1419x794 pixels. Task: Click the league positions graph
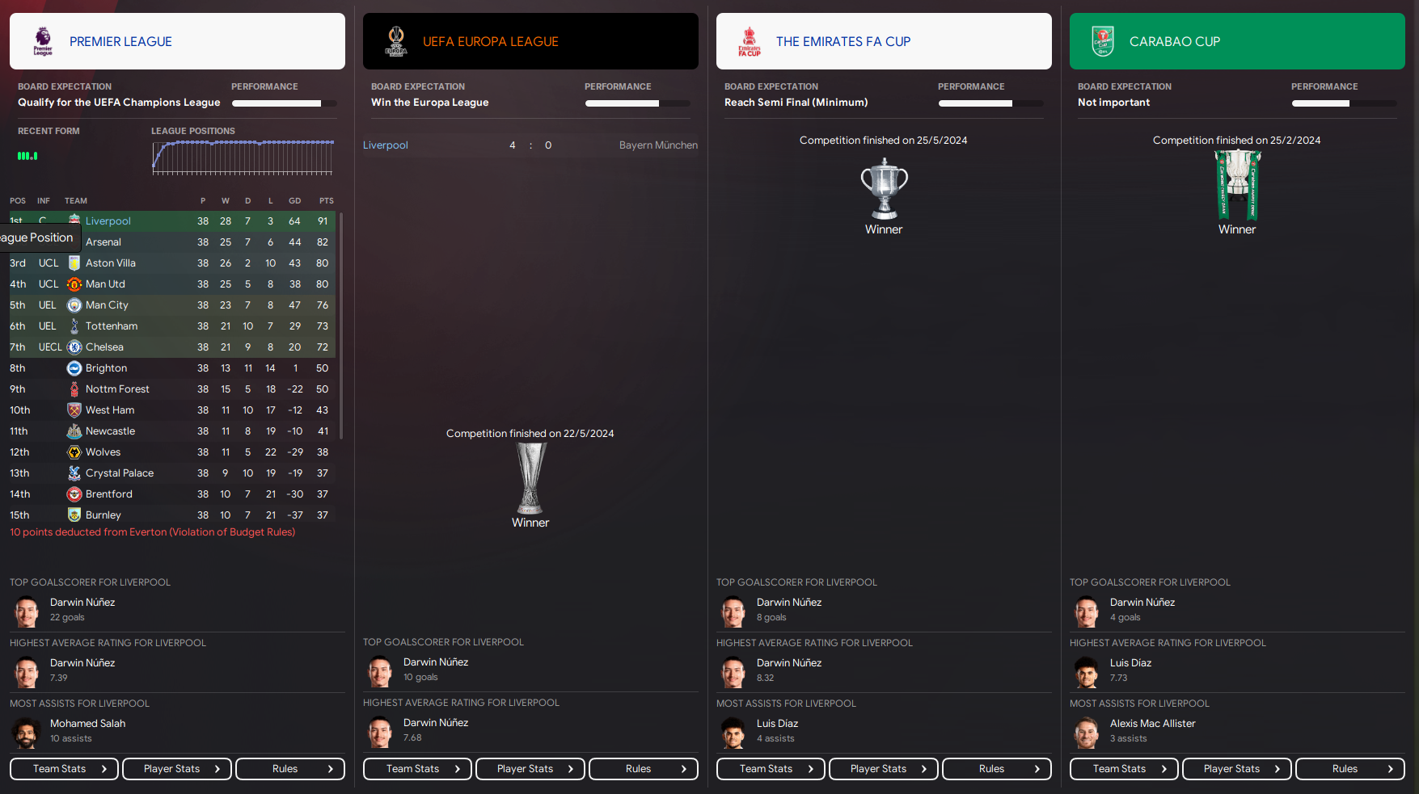click(243, 158)
